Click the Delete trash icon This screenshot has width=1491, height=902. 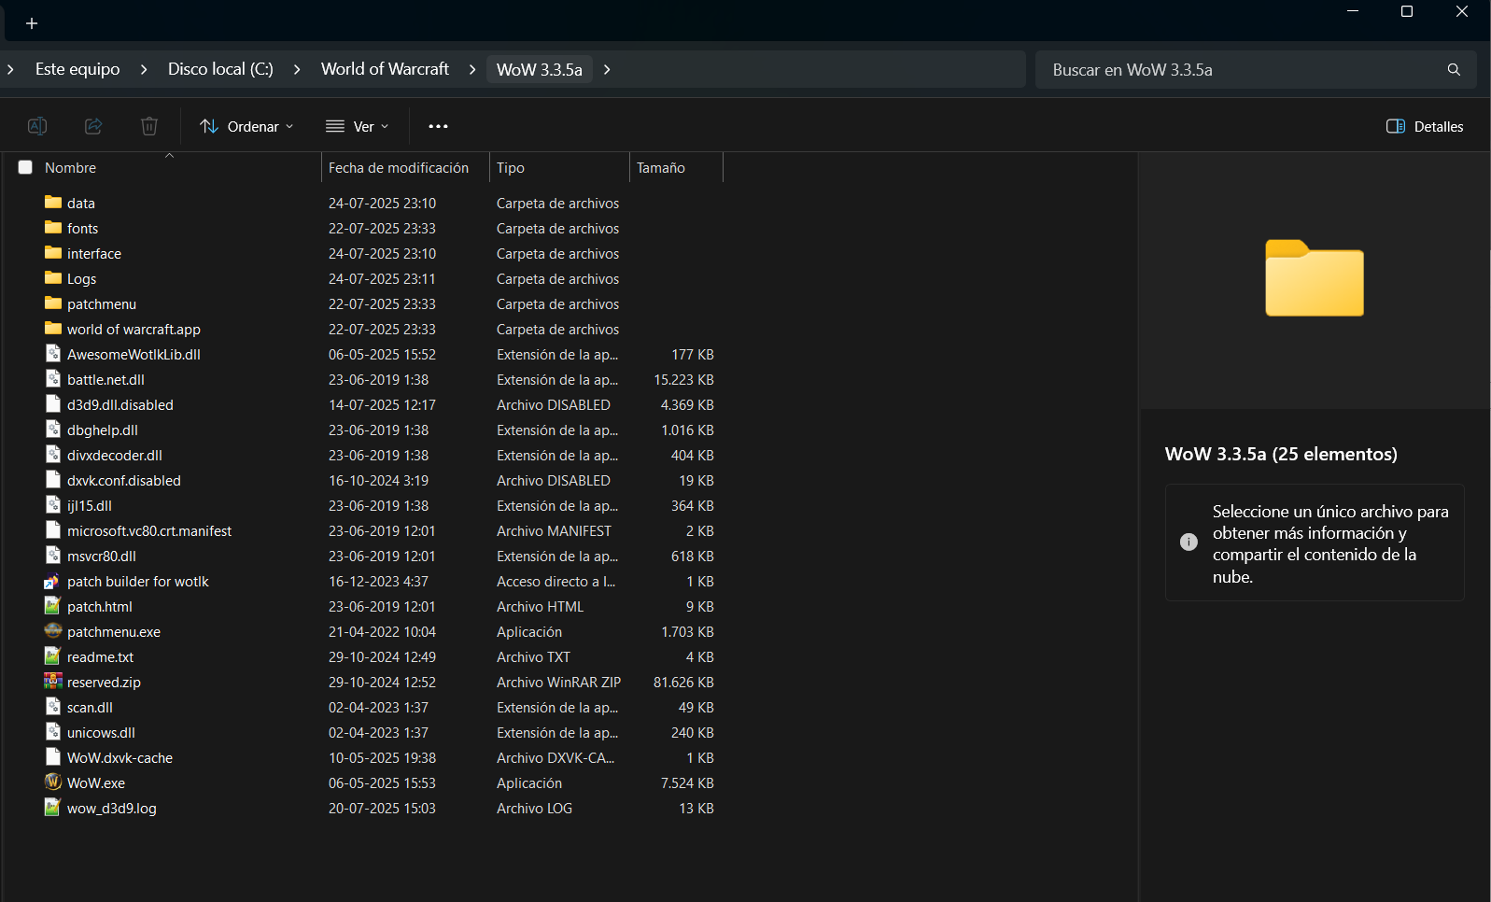pos(149,126)
